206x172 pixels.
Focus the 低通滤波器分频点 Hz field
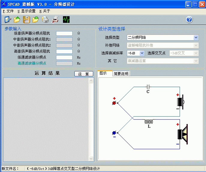tap(64, 57)
